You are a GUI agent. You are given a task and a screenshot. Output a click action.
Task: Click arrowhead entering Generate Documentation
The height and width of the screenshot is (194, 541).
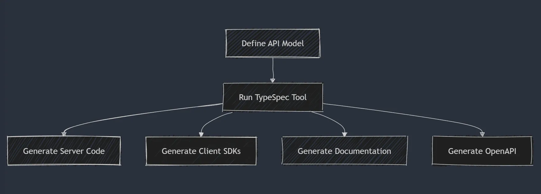pyautogui.click(x=344, y=134)
